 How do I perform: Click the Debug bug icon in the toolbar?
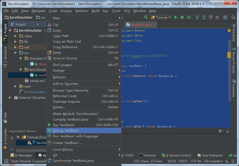click(x=182, y=17)
